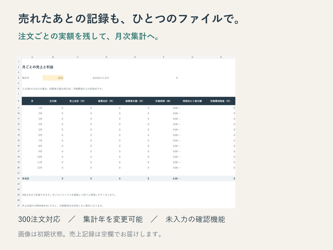Screen dimensions: 333x250
Task: Click the 7月 row label
Action: pyautogui.click(x=40, y=141)
